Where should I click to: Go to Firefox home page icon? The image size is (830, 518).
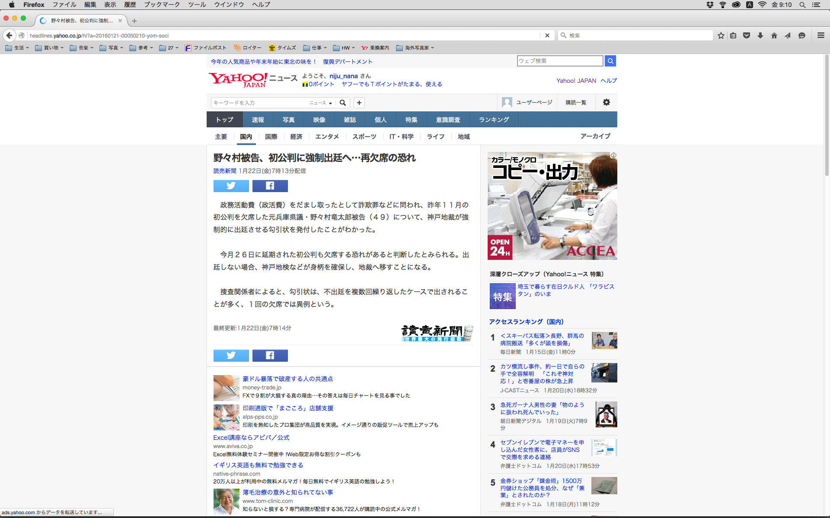(x=774, y=35)
